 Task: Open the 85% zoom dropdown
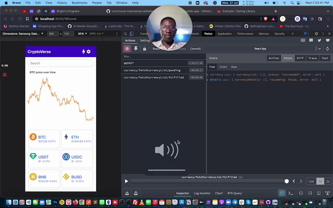coord(82,34)
